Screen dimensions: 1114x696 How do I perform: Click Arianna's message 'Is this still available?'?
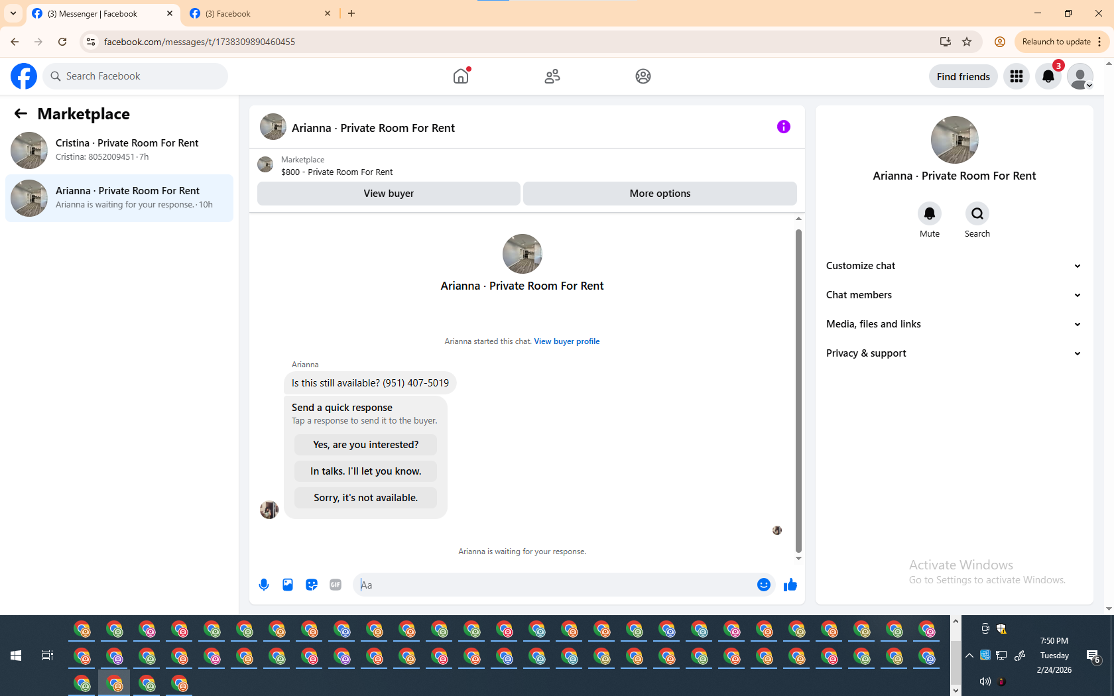pyautogui.click(x=370, y=383)
